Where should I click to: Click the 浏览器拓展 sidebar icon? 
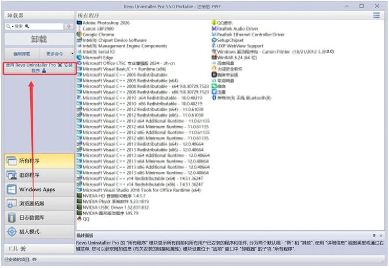12,204
